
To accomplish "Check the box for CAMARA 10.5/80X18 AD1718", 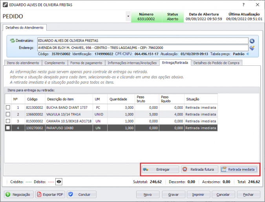I will click(x=8, y=121).
